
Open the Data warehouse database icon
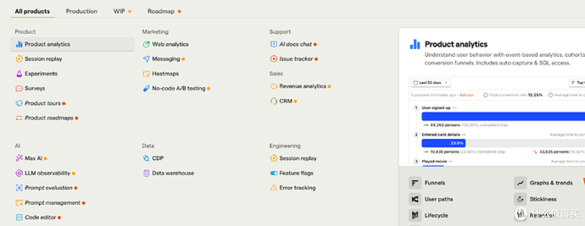click(146, 173)
